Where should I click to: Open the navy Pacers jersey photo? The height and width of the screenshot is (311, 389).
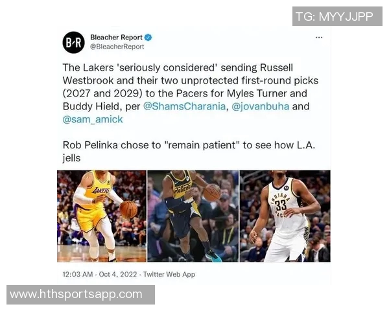pyautogui.click(x=193, y=216)
